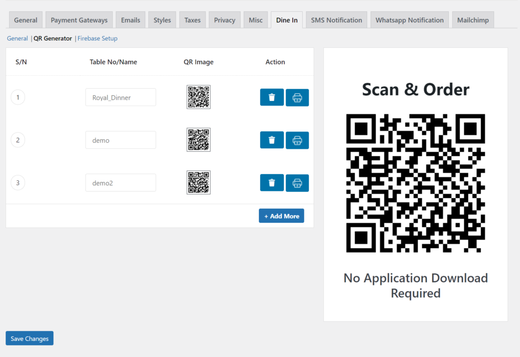Go to General sub-section link
Viewport: 520px width, 357px height.
(x=17, y=38)
